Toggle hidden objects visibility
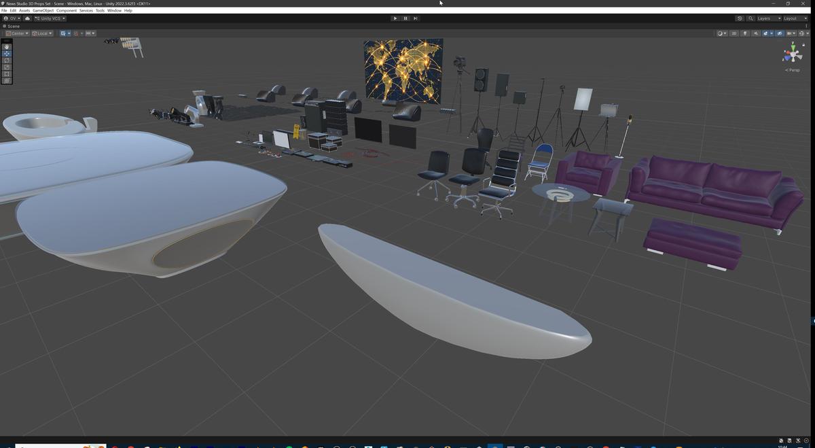 click(780, 33)
